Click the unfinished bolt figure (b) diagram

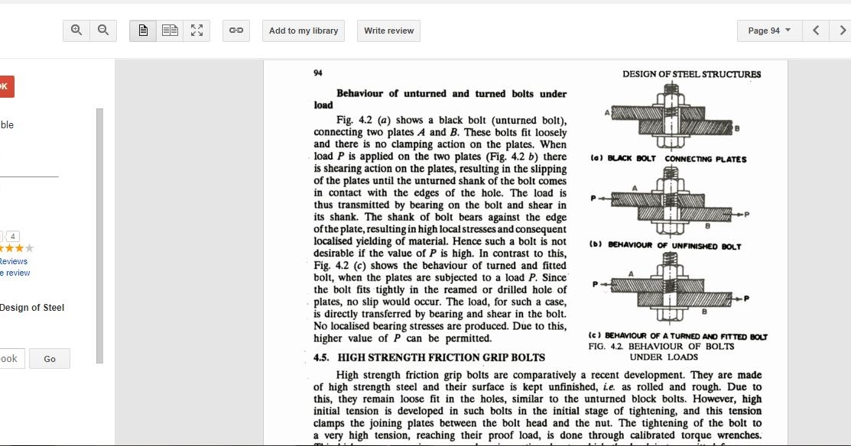(x=671, y=202)
